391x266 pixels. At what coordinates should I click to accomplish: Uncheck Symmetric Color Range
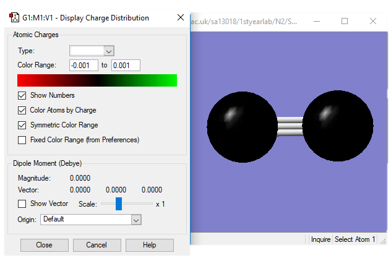pyautogui.click(x=22, y=125)
